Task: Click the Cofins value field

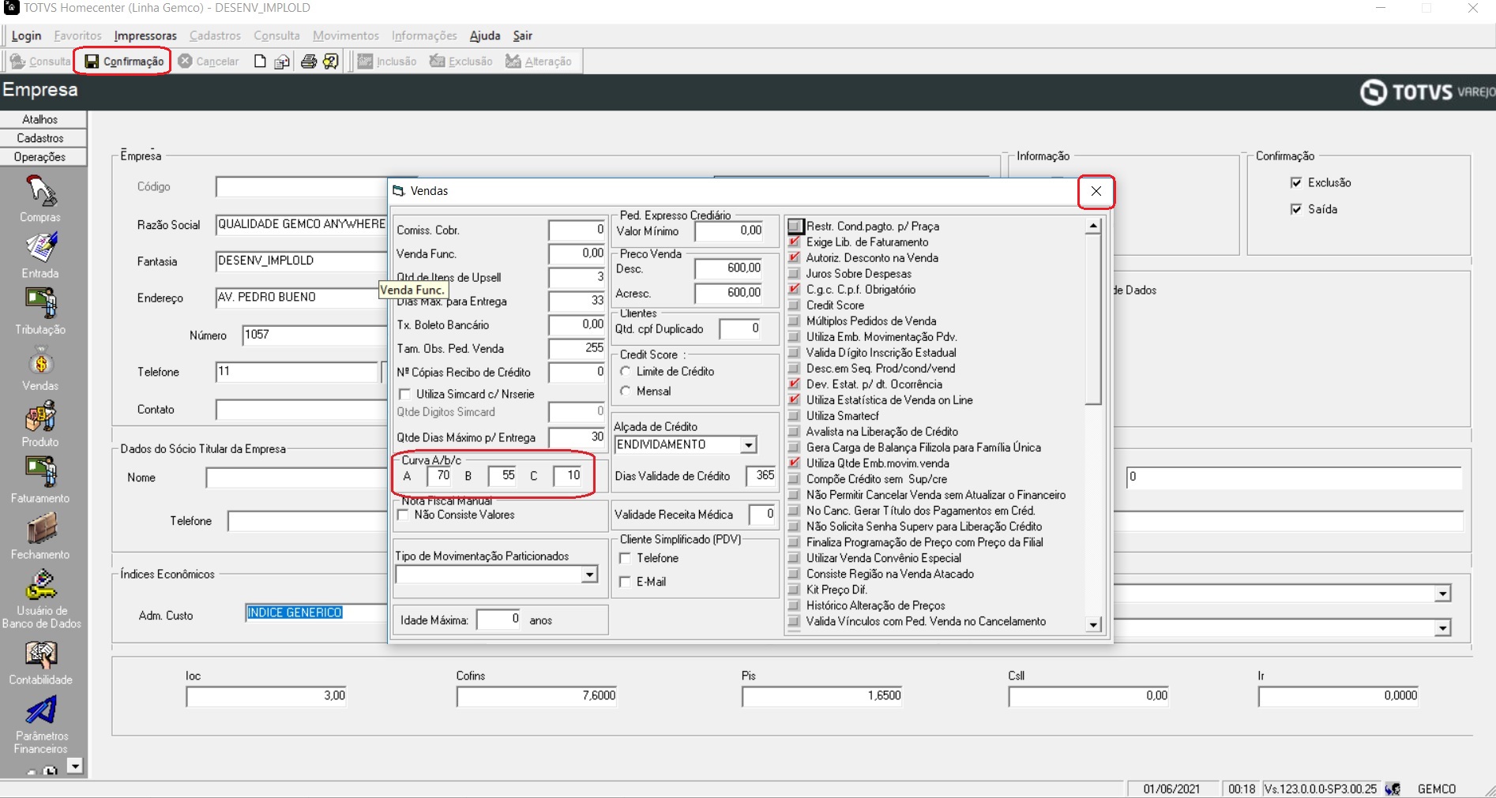Action: [536, 696]
